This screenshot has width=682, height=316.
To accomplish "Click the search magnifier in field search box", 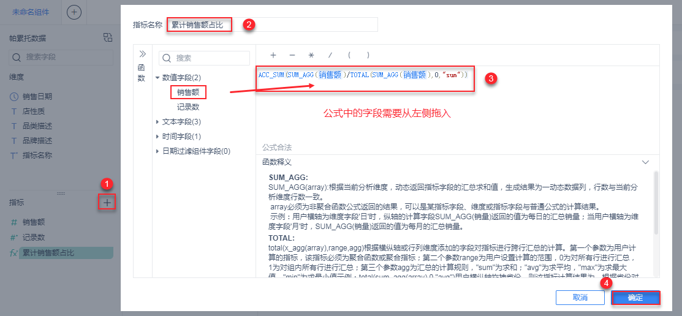I will click(x=17, y=57).
